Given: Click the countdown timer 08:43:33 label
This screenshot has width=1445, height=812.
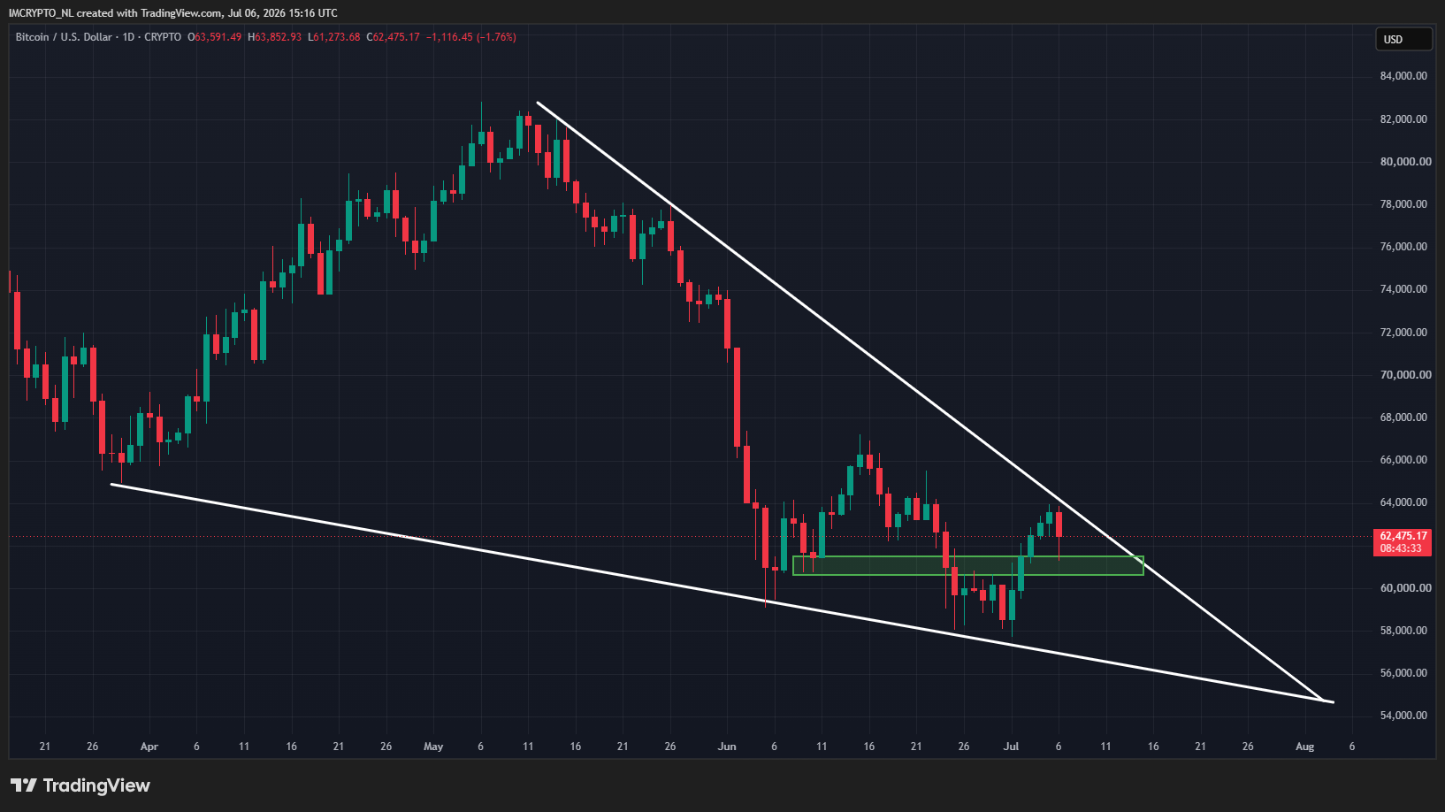Looking at the screenshot, I should [1401, 548].
